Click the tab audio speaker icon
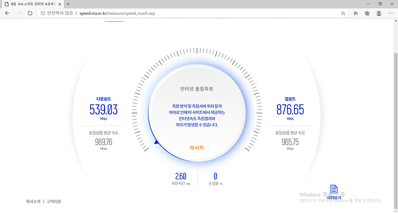The height and width of the screenshot is (213, 398). click(13, 4)
